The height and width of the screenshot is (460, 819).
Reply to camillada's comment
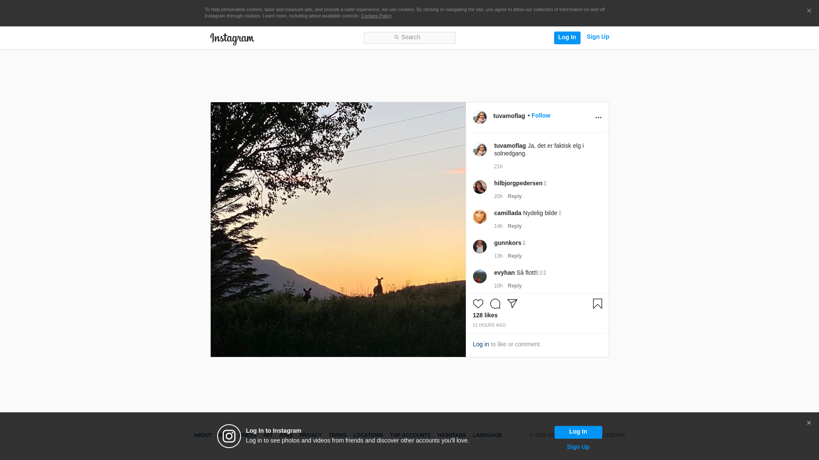point(514,226)
